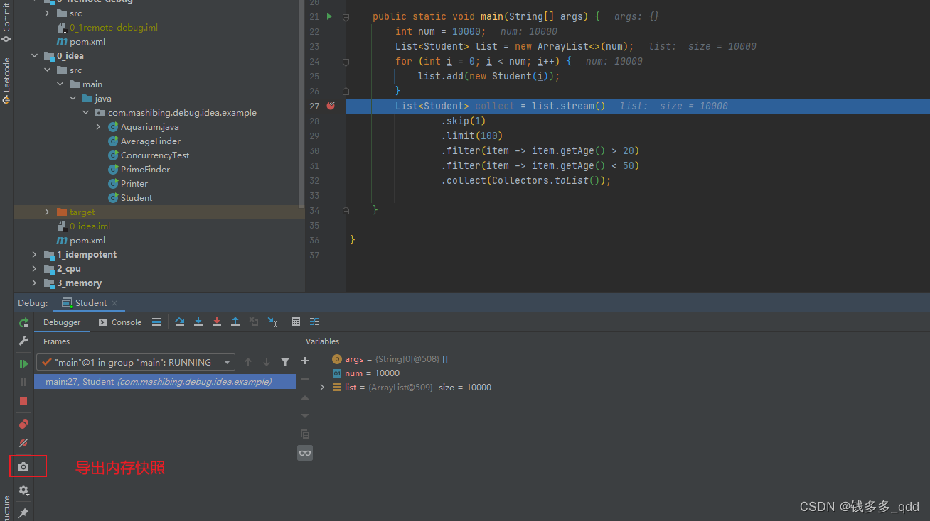Click the Step Over icon
Image resolution: width=930 pixels, height=521 pixels.
click(180, 322)
